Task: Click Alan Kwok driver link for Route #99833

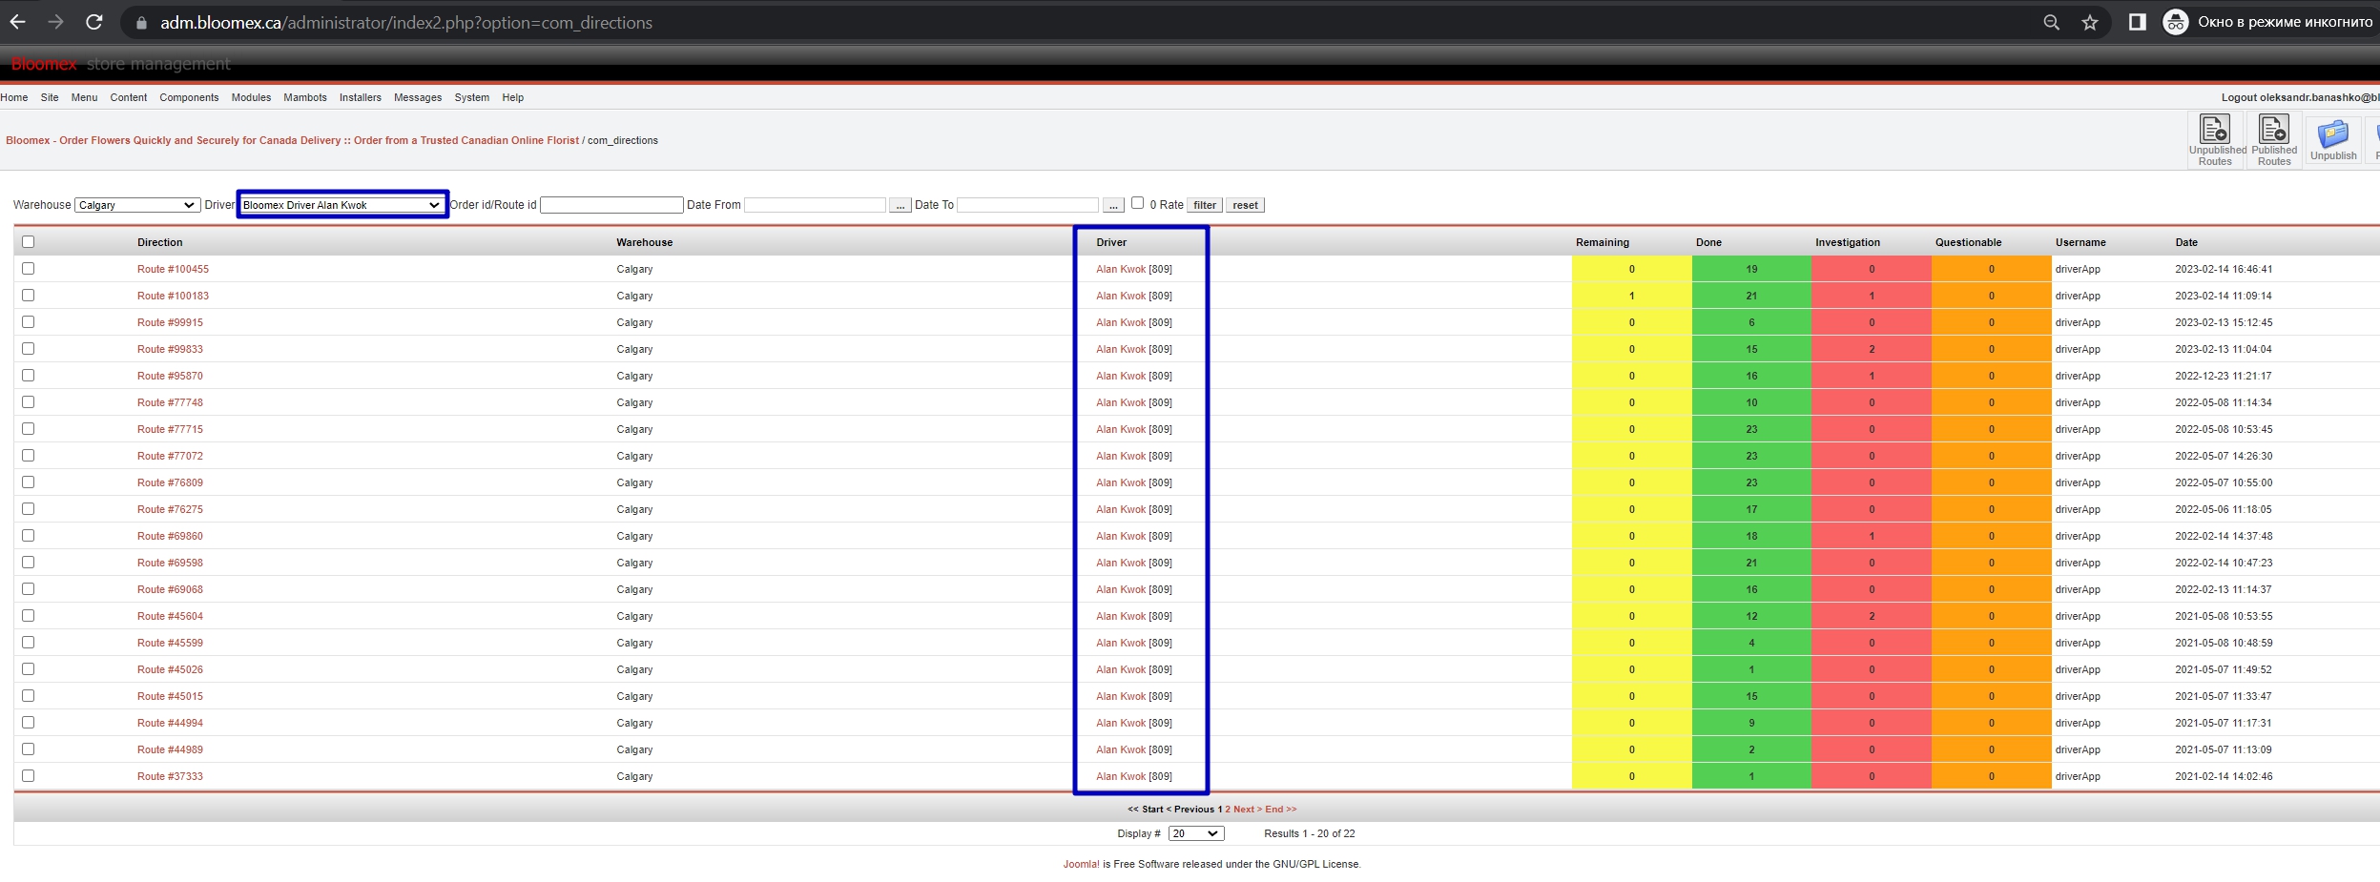Action: pyautogui.click(x=1121, y=349)
